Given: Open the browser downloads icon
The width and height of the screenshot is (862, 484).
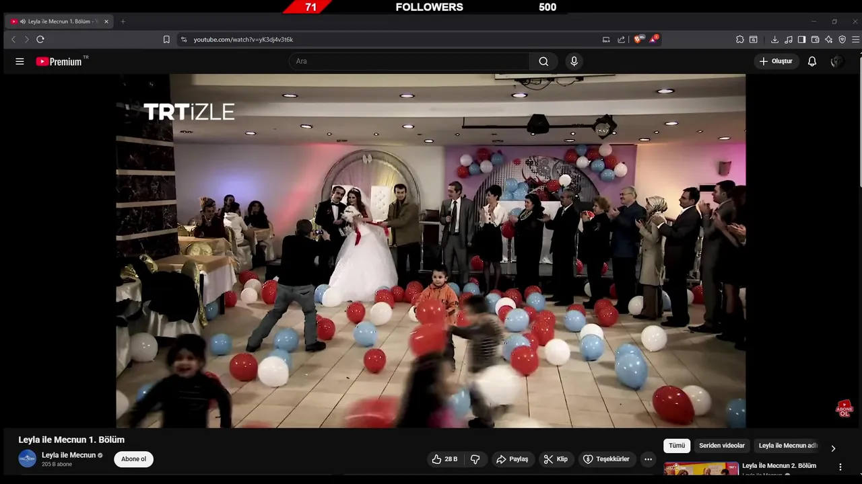Looking at the screenshot, I should pyautogui.click(x=774, y=40).
